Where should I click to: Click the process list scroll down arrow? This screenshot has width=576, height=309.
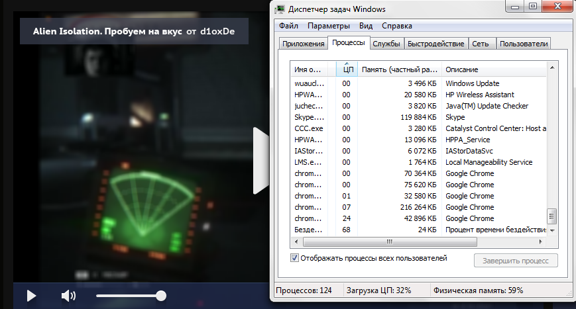click(551, 230)
